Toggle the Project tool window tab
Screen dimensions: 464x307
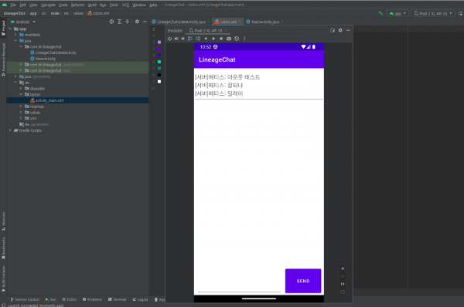coord(4,28)
